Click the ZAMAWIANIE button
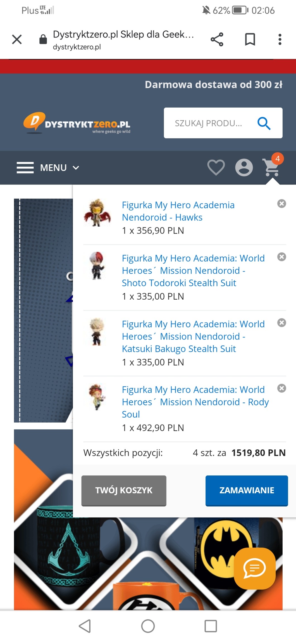 click(247, 491)
